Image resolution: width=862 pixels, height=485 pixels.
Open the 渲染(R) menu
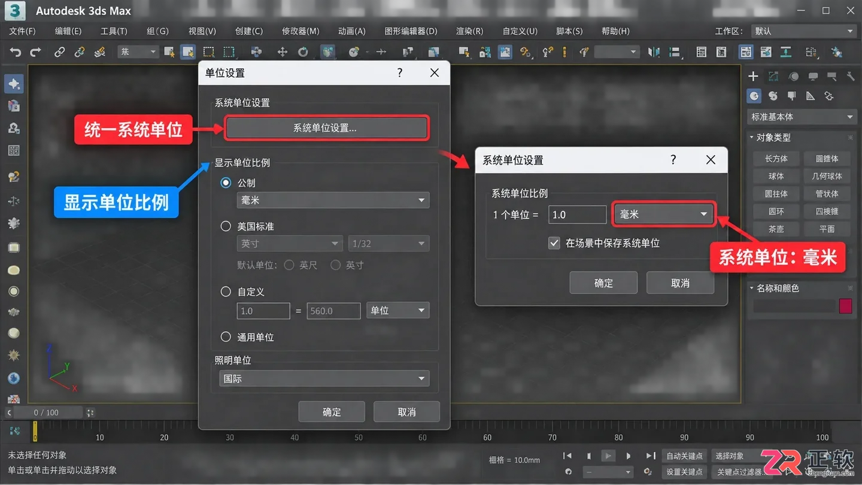(470, 31)
